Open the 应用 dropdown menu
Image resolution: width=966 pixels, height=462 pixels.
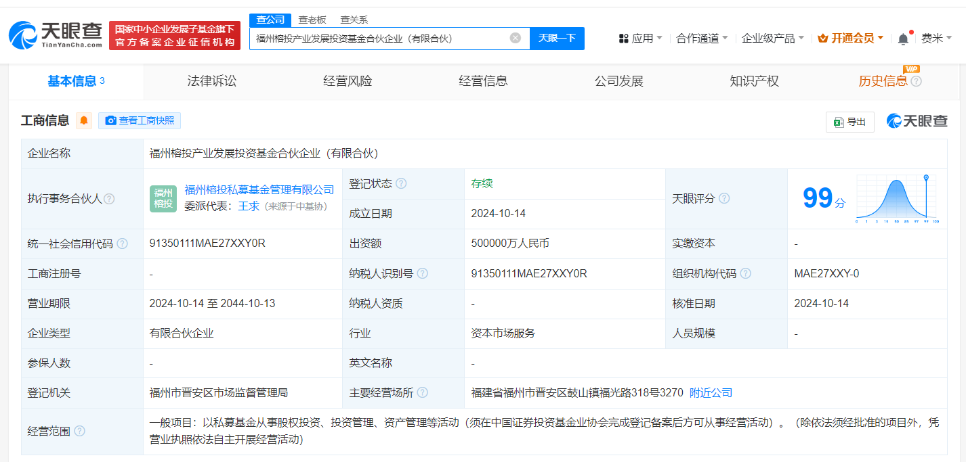coord(641,39)
